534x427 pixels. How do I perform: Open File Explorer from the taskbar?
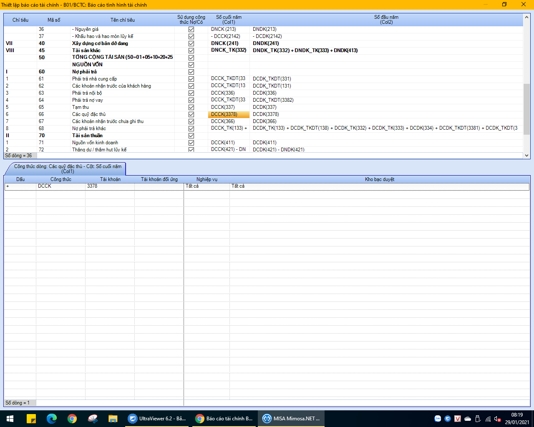pyautogui.click(x=113, y=419)
